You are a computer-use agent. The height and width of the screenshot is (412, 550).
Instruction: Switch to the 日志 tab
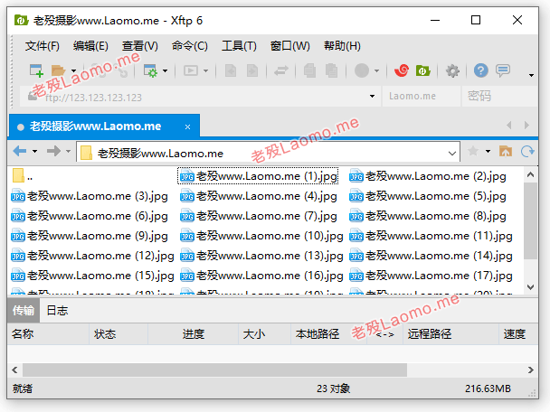57,311
